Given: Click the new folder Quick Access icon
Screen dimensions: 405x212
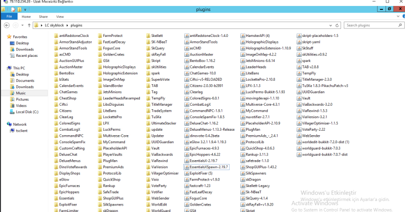Looking at the screenshot, I should (x=19, y=9).
